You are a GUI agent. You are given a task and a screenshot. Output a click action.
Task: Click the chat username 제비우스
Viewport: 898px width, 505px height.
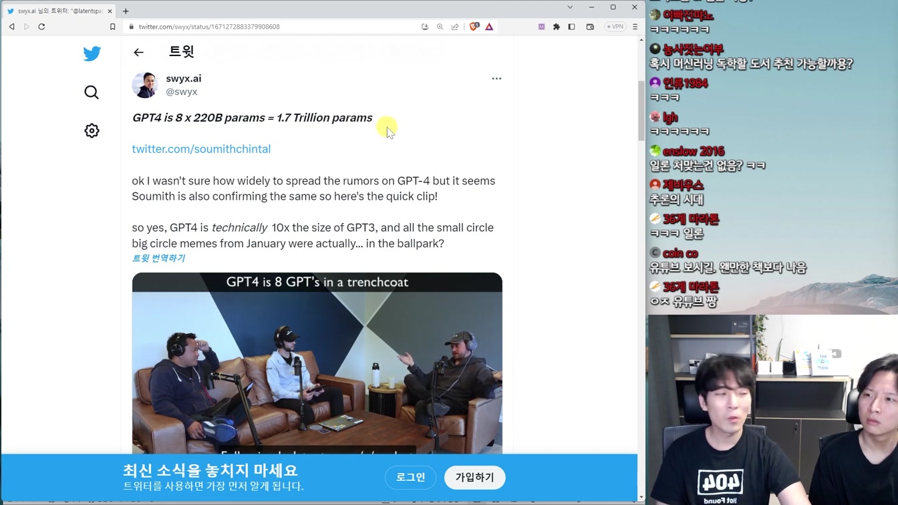(x=683, y=185)
